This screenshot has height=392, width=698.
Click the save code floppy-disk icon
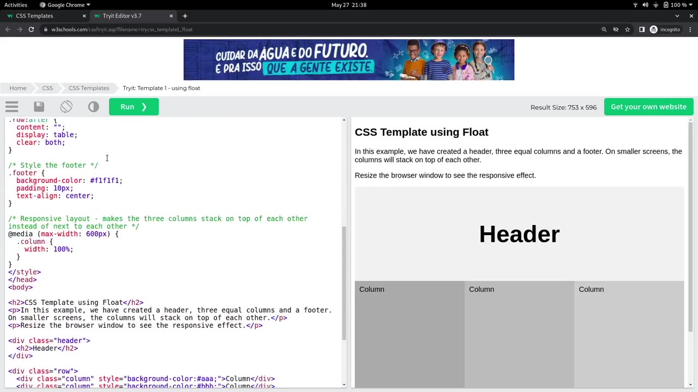[39, 107]
